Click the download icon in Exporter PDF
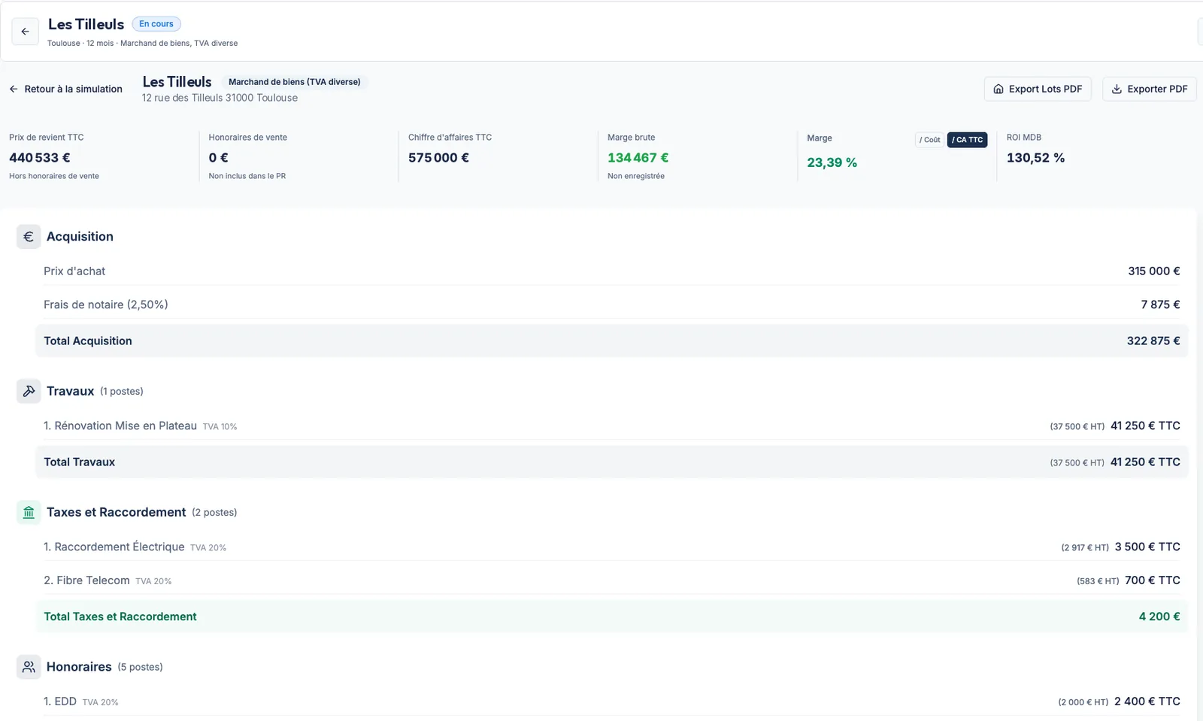1203x721 pixels. tap(1117, 89)
